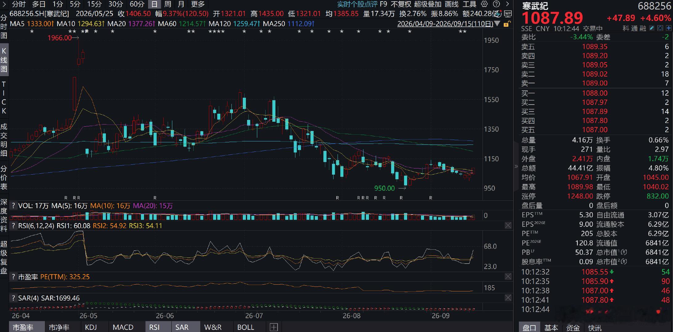Open the 基本 tab in quote panel
This screenshot has height=332, width=673.
[551, 328]
